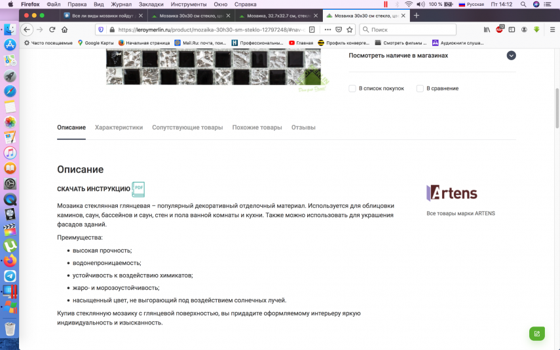Open the Русская input source menu
This screenshot has width=560, height=350.
click(x=472, y=5)
